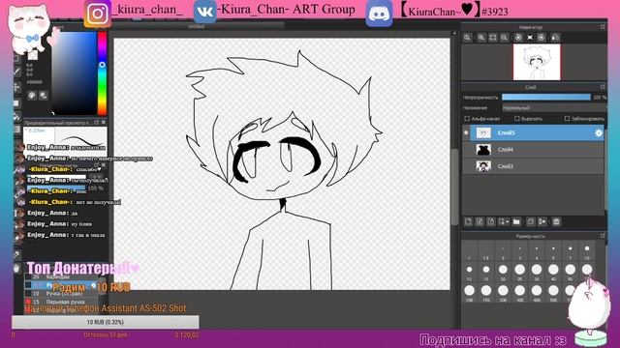The height and width of the screenshot is (348, 620).
Task: Click the Слой5 layer thumbnail
Action: point(483,133)
